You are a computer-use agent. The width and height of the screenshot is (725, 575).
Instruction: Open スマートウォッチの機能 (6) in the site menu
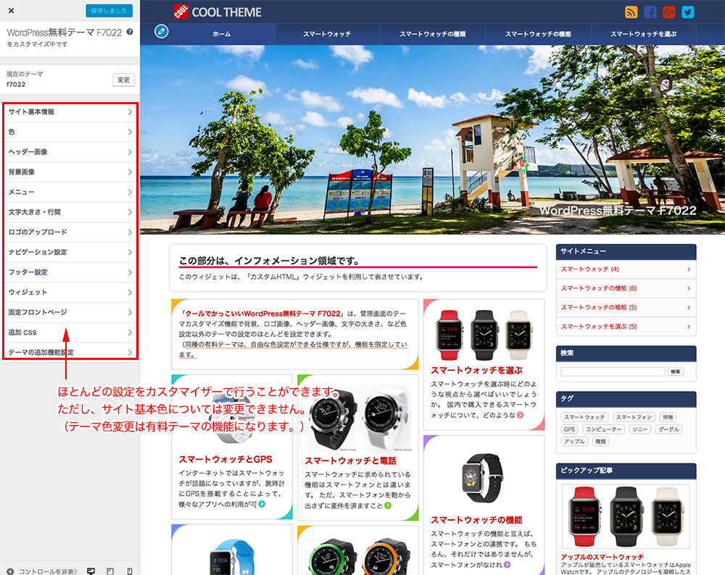point(626,288)
